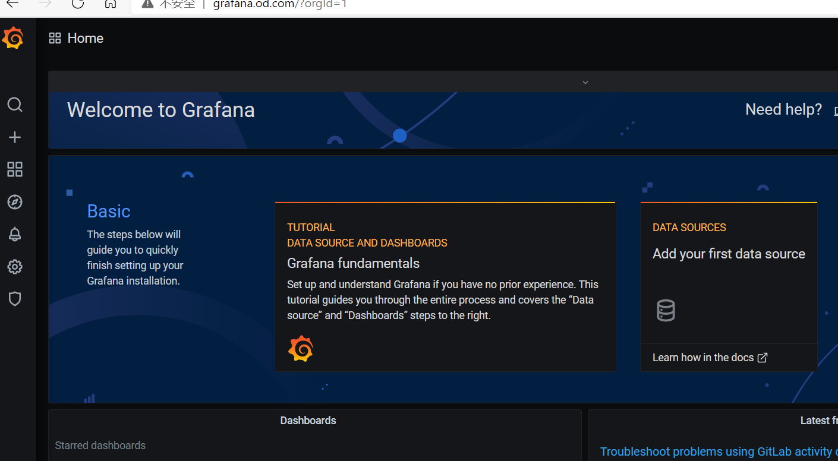Open the Create plus menu
The image size is (838, 461).
click(x=15, y=137)
